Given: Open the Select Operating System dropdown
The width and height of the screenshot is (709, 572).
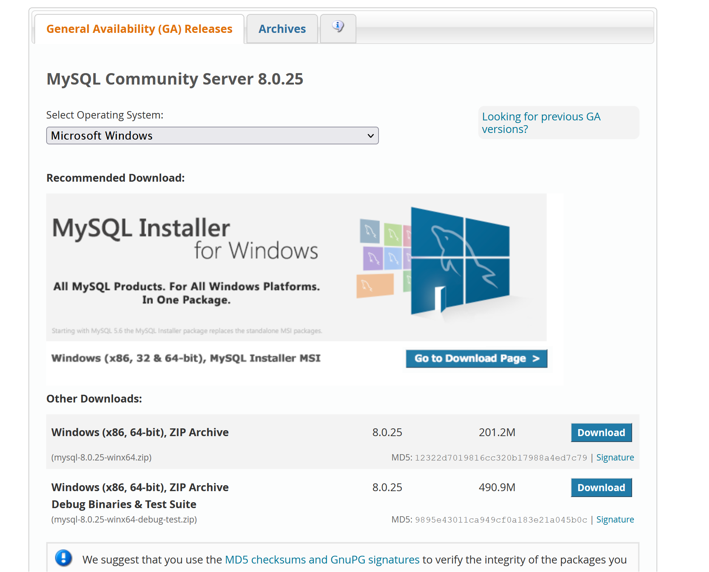Looking at the screenshot, I should pyautogui.click(x=212, y=136).
